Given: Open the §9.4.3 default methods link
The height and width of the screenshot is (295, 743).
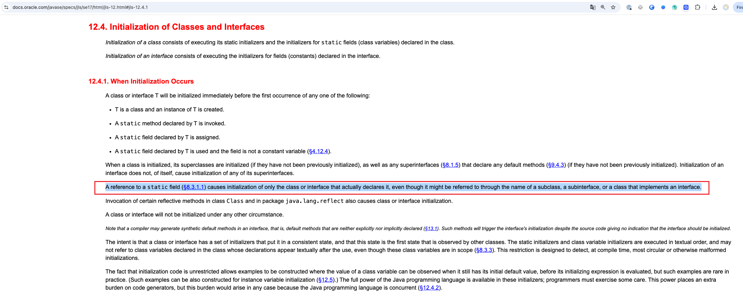Looking at the screenshot, I should click(556, 165).
